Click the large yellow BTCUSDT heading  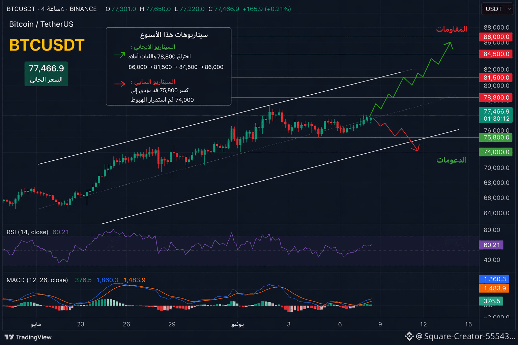pyautogui.click(x=47, y=45)
